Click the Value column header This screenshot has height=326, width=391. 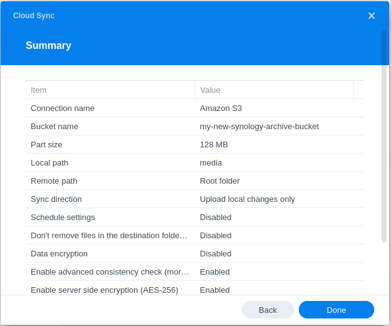click(274, 90)
